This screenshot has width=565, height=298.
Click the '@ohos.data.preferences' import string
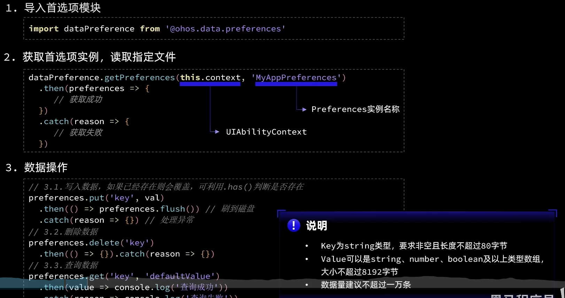tap(225, 29)
